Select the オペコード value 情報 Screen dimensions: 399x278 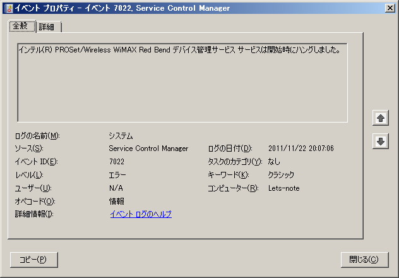tap(116, 202)
